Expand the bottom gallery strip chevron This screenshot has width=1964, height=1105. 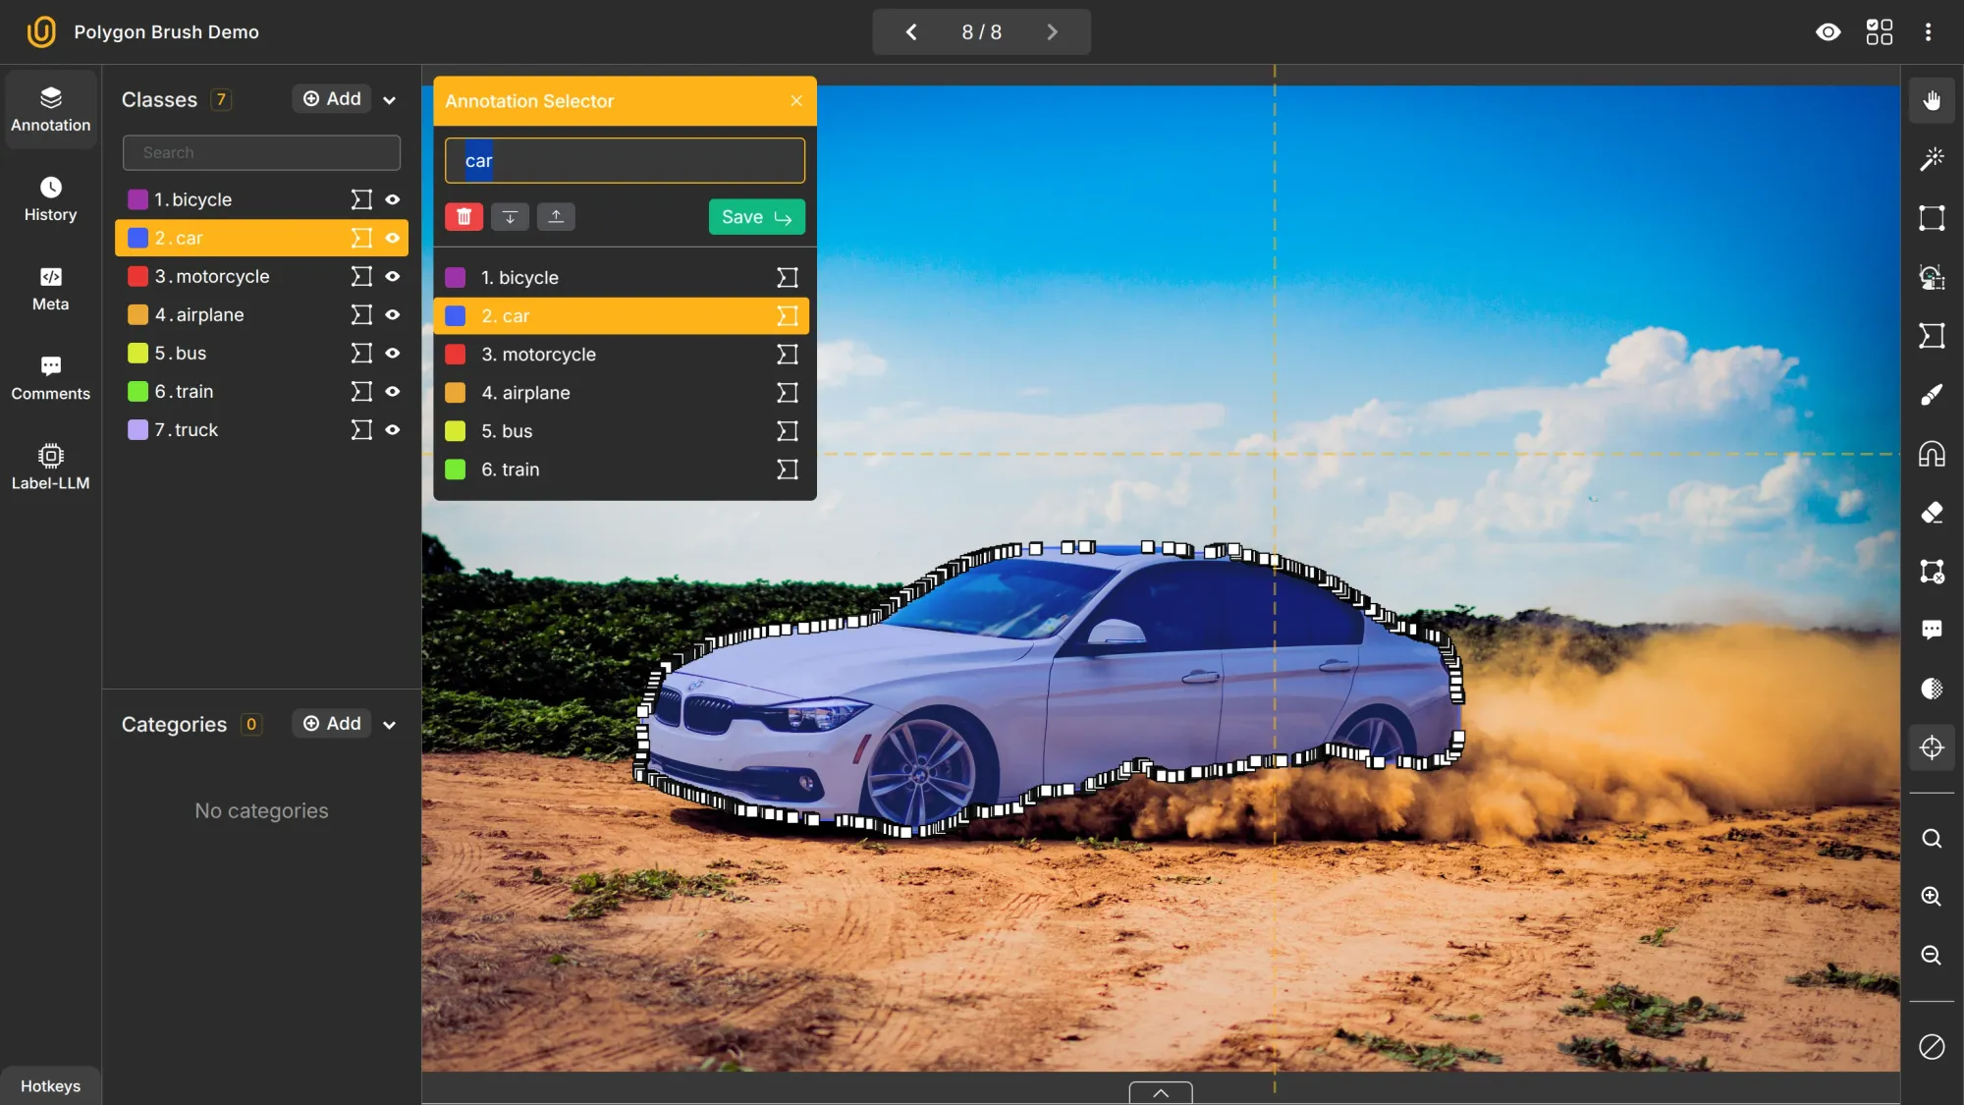[1159, 1091]
